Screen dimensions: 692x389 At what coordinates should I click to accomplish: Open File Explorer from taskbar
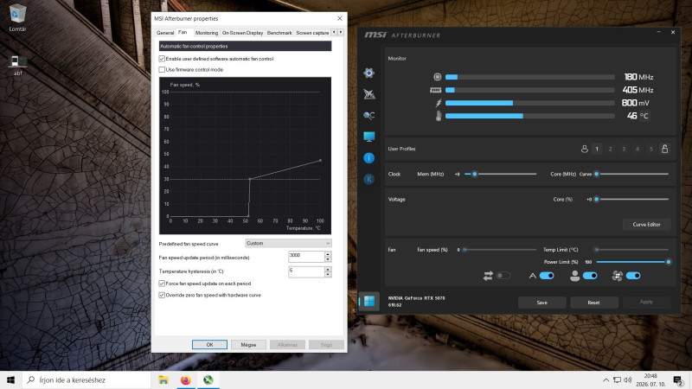click(x=163, y=379)
